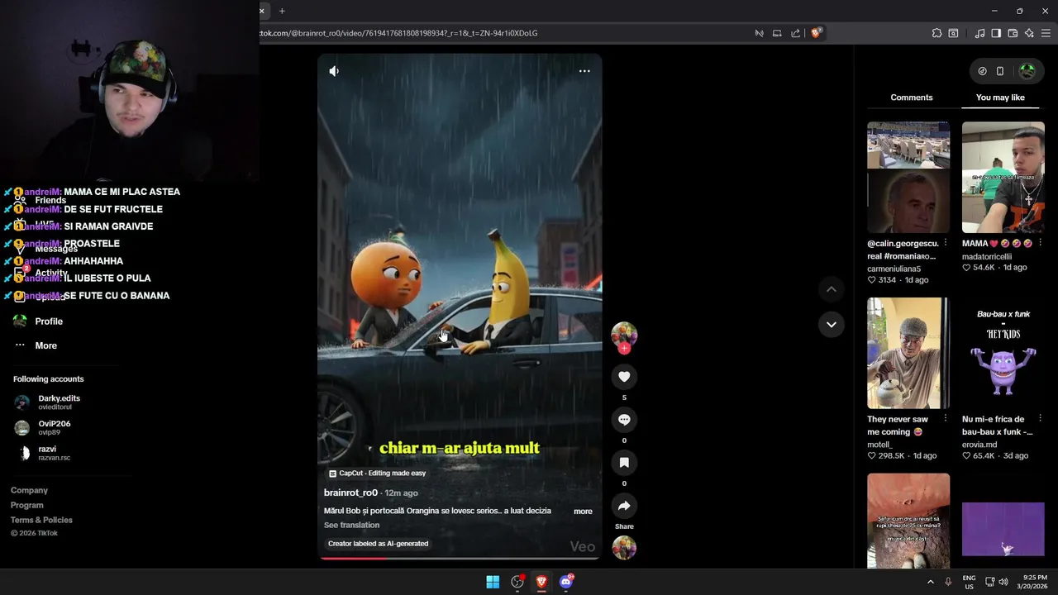Open the Friends sidebar item
Image resolution: width=1058 pixels, height=595 pixels.
(50, 200)
